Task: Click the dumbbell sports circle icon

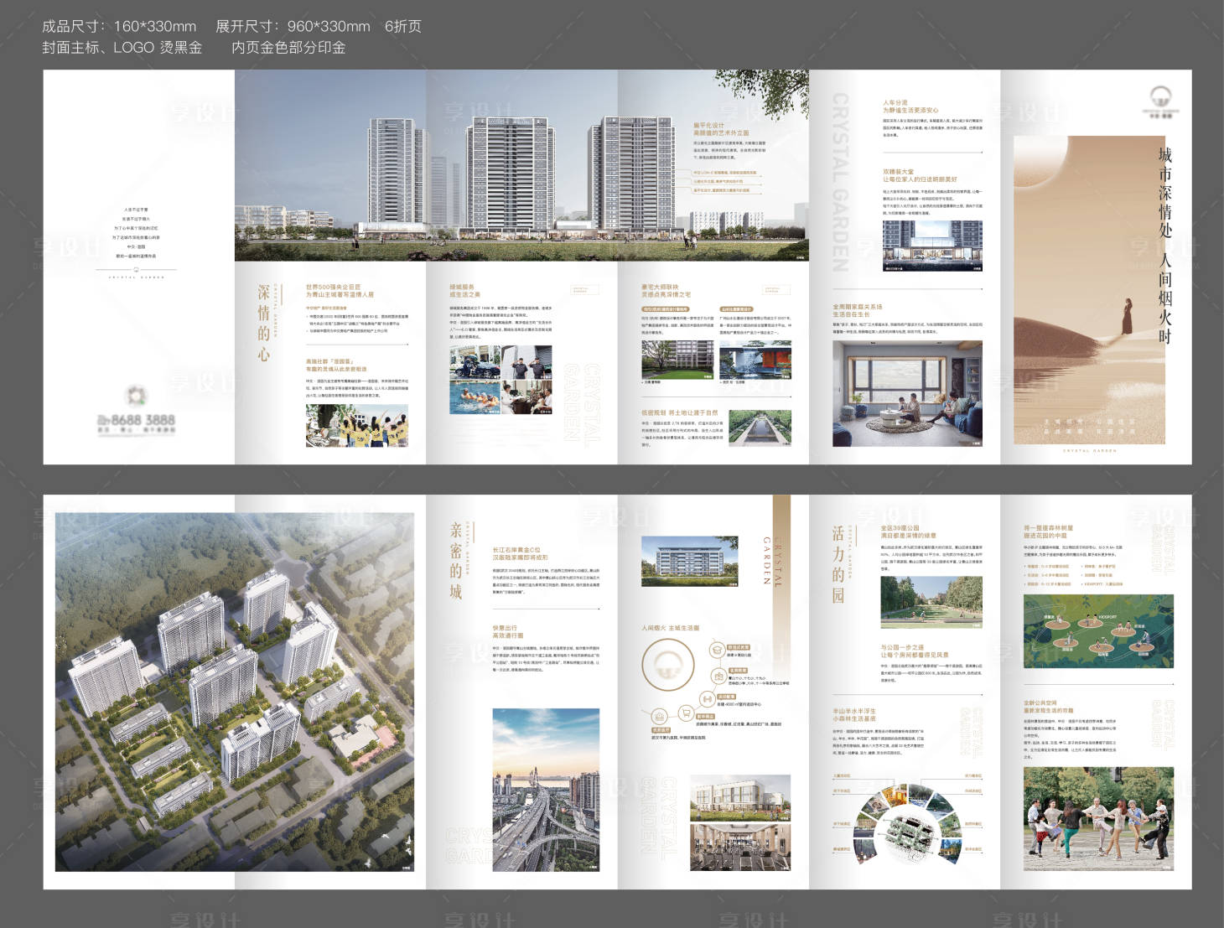Action: [x=707, y=699]
